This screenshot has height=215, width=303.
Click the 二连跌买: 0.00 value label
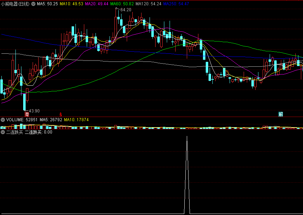click(39, 132)
